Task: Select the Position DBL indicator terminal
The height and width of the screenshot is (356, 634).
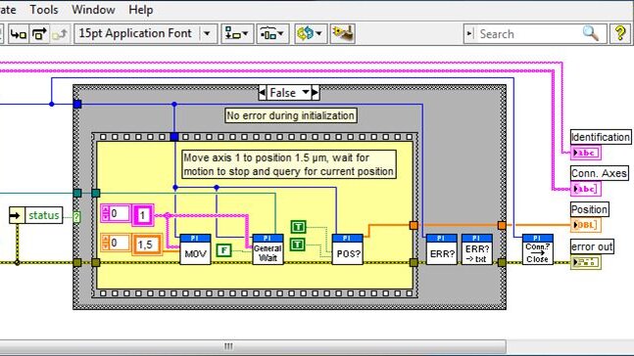Action: click(x=586, y=225)
